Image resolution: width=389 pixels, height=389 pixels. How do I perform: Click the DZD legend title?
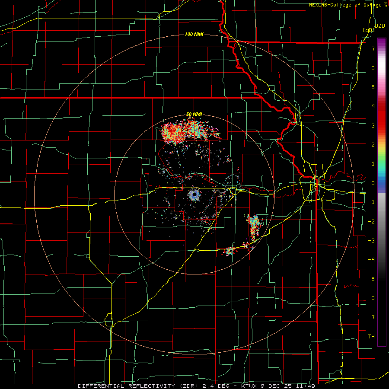click(x=379, y=26)
